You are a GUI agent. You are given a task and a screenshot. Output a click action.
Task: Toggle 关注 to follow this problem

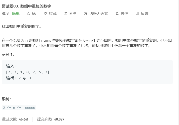click(124, 13)
